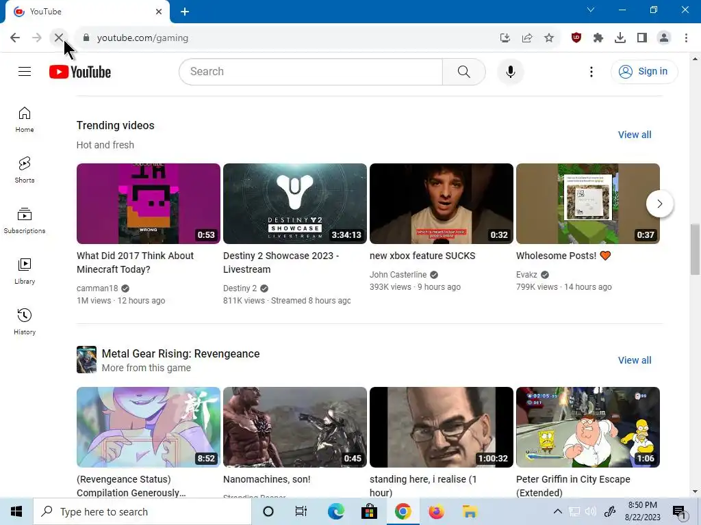Image resolution: width=701 pixels, height=525 pixels.
Task: Open History in the sidebar
Action: click(x=25, y=321)
